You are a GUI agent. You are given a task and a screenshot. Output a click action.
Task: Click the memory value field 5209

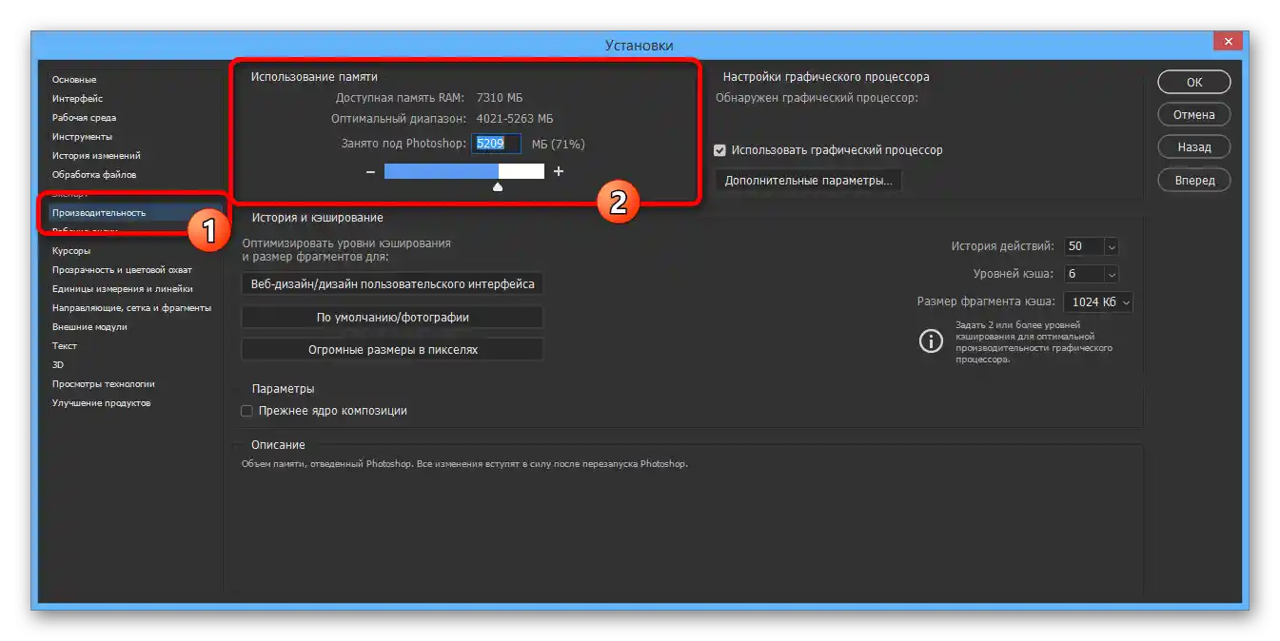[x=497, y=144]
